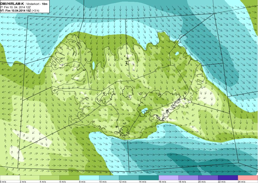Click the "2 m/s" legend label

click(x=23, y=182)
